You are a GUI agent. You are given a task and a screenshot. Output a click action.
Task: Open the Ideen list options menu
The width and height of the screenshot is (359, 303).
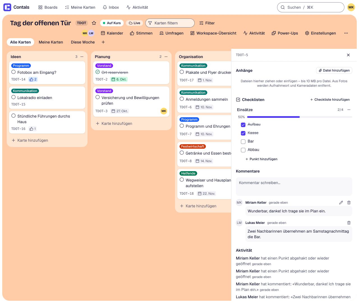(x=82, y=57)
